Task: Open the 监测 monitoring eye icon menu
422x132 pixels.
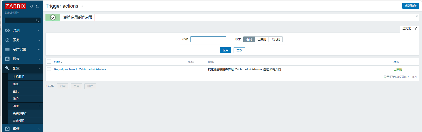Action: (7, 30)
